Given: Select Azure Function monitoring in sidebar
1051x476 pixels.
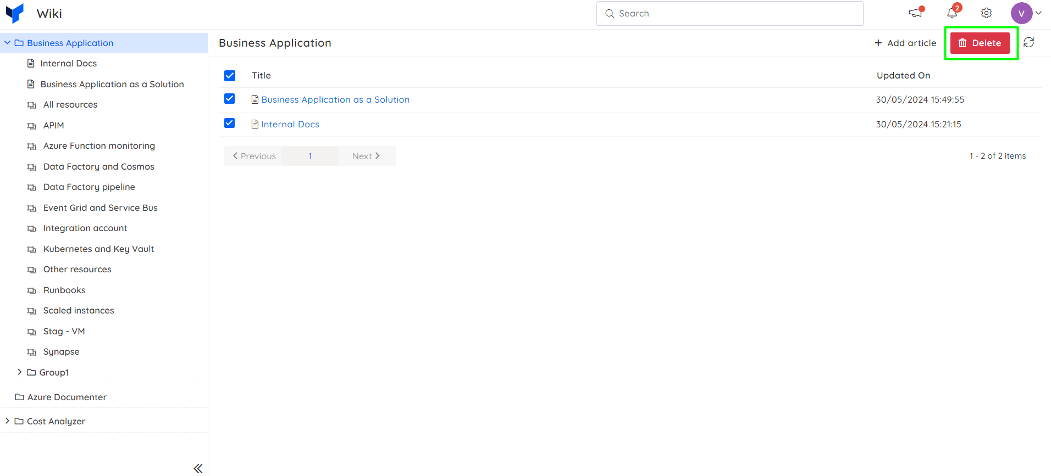Looking at the screenshot, I should click(x=99, y=145).
